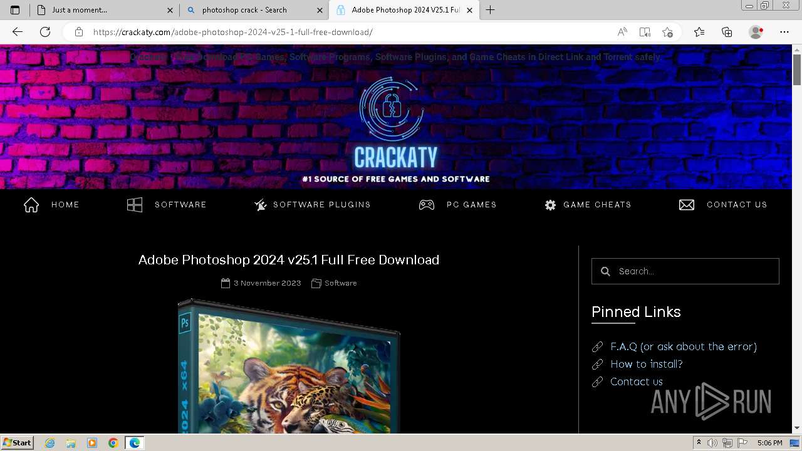Open 'How to install?' link
Viewport: 802px width, 451px height.
[647, 364]
